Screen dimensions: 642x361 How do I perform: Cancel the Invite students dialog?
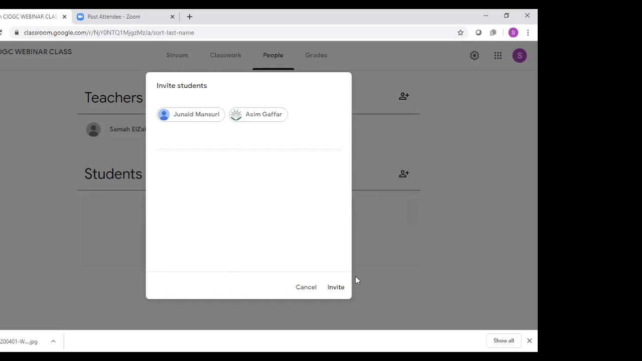click(306, 287)
